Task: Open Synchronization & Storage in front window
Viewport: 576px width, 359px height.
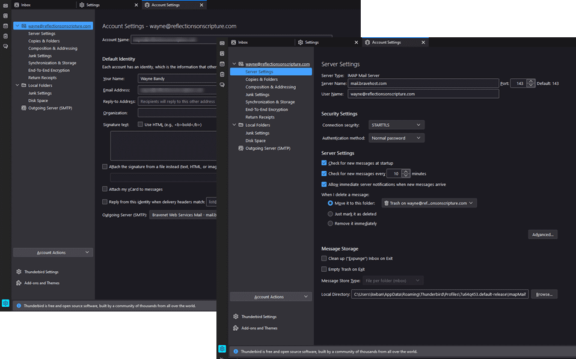Action: (271, 102)
